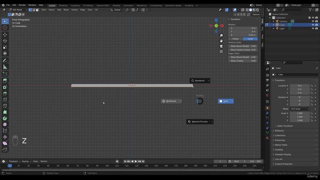The image size is (320, 180).
Task: Choose Material Preview in shading pie menu
Action: click(200, 121)
